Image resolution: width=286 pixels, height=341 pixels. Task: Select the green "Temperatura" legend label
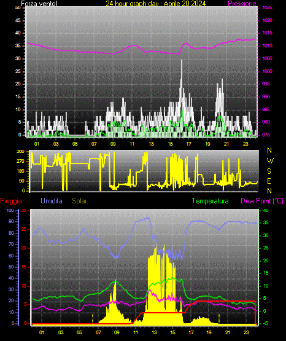211,201
